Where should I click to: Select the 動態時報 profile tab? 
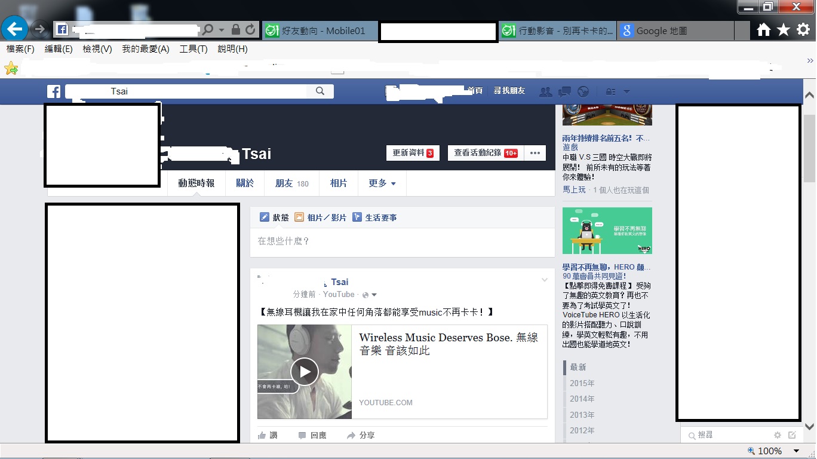196,183
